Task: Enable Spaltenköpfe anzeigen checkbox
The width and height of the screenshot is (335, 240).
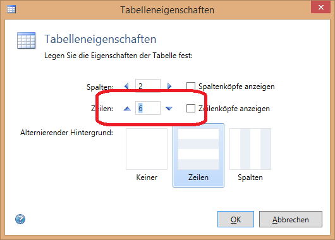Action: [x=191, y=87]
